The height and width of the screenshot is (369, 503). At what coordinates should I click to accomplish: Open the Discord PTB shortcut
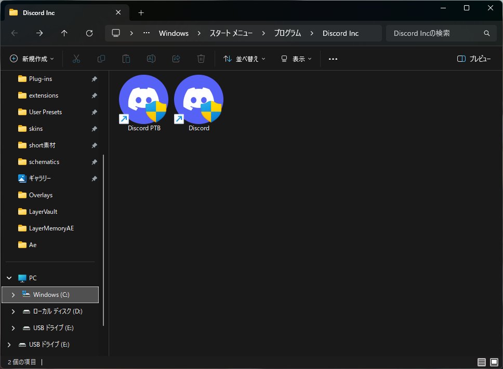pyautogui.click(x=144, y=103)
